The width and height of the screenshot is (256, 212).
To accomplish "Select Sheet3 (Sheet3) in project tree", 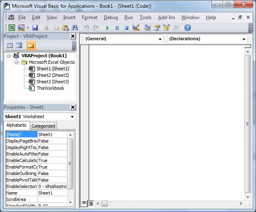I will 53,82.
